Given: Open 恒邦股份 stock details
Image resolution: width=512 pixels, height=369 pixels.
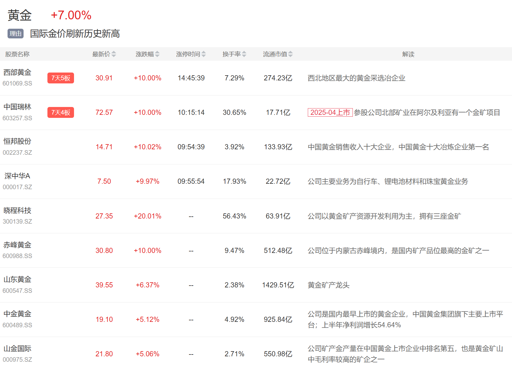Looking at the screenshot, I should [18, 141].
